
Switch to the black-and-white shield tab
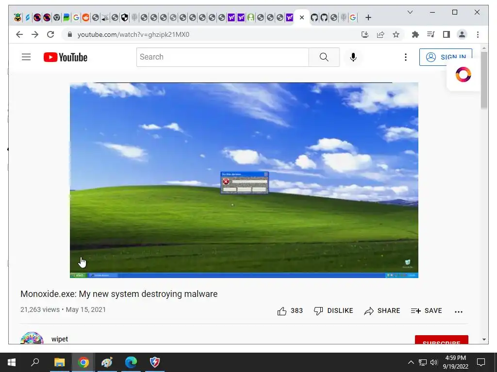pyautogui.click(x=125, y=18)
